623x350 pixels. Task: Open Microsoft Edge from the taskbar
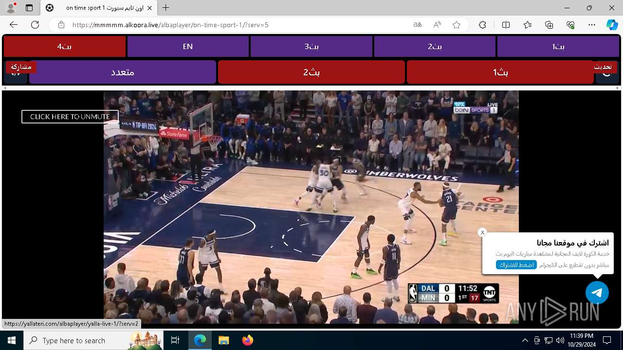point(200,340)
